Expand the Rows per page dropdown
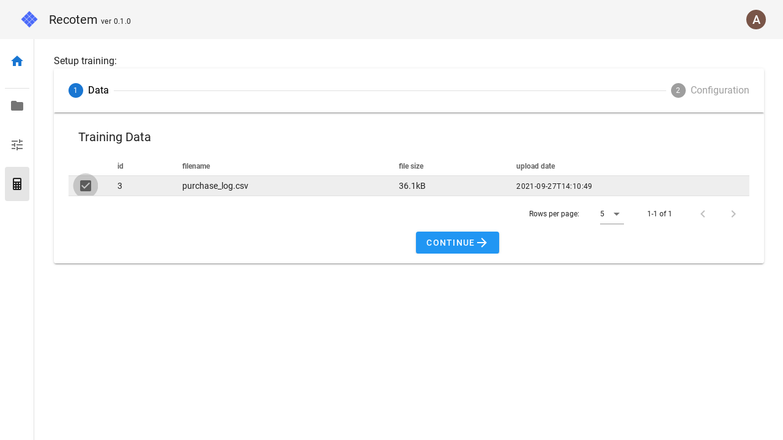Image resolution: width=783 pixels, height=440 pixels. pos(612,214)
